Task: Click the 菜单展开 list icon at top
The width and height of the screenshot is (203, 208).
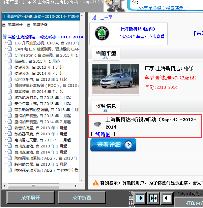Action: click(x=4, y=25)
